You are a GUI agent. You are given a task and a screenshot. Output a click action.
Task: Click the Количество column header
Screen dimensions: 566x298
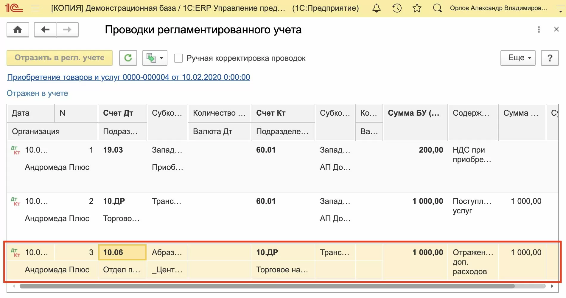click(220, 113)
